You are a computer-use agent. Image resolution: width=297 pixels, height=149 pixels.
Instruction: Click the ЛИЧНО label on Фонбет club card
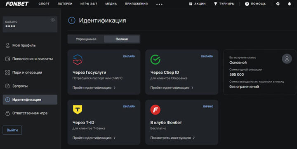208,107
